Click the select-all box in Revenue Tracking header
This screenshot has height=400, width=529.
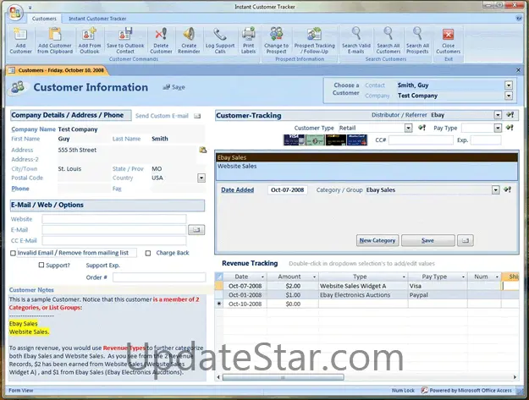(219, 277)
